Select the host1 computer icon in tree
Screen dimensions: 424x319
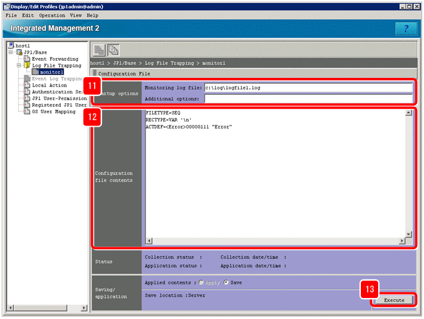[11, 46]
